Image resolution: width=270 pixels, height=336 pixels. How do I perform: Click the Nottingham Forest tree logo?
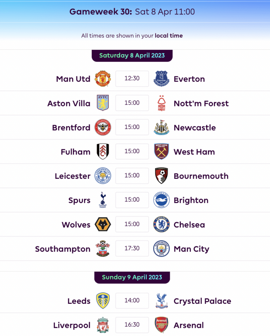[x=161, y=103]
